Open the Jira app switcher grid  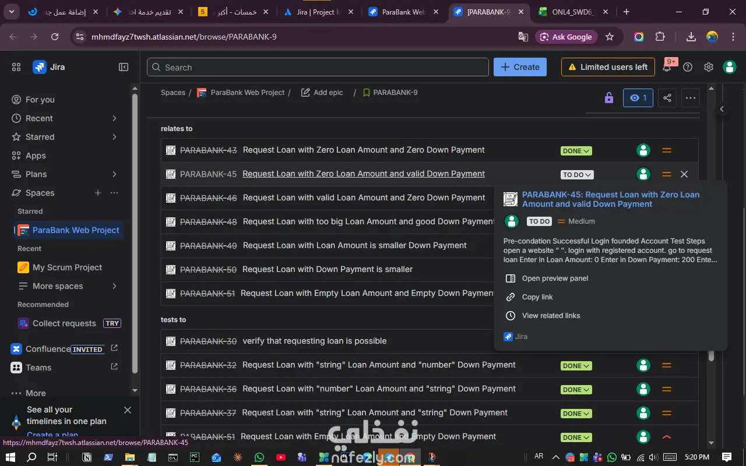(x=16, y=67)
